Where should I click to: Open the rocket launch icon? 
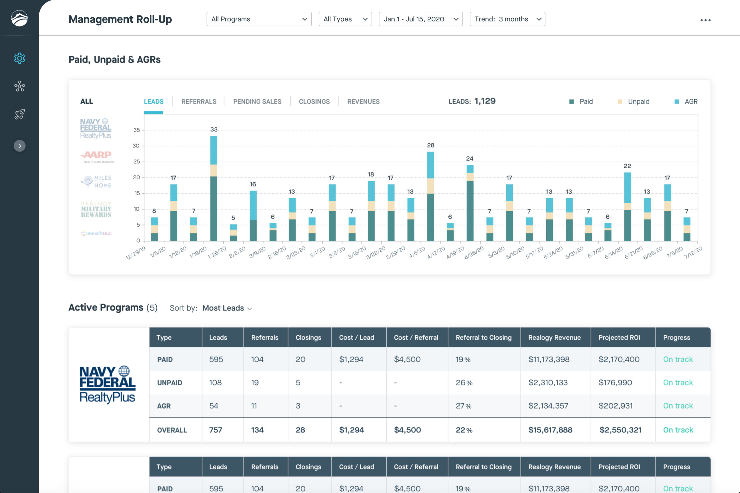(x=19, y=114)
